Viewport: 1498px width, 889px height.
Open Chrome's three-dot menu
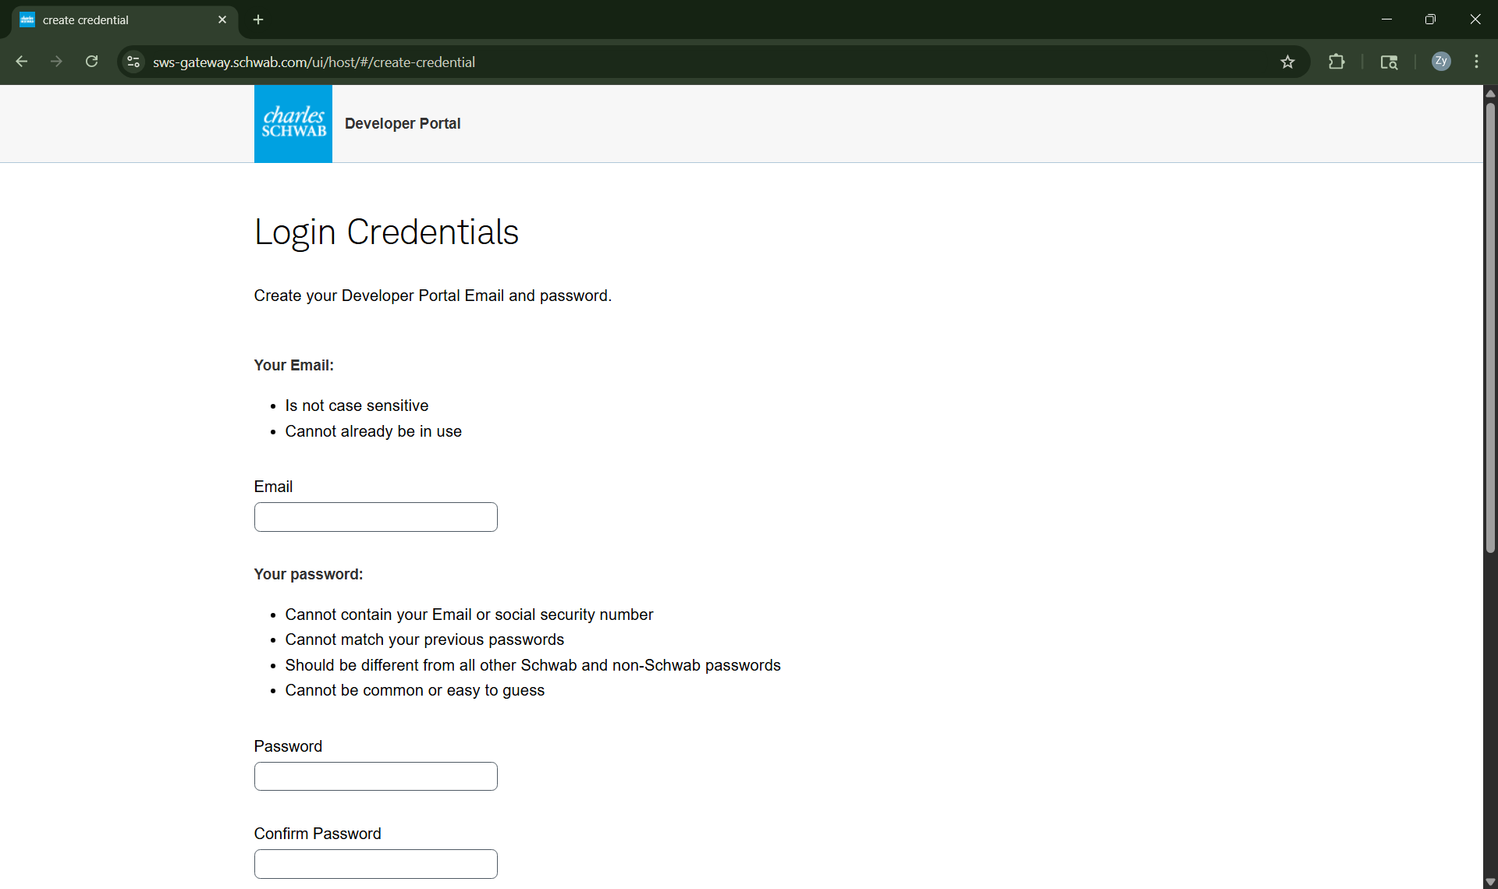[x=1477, y=62]
